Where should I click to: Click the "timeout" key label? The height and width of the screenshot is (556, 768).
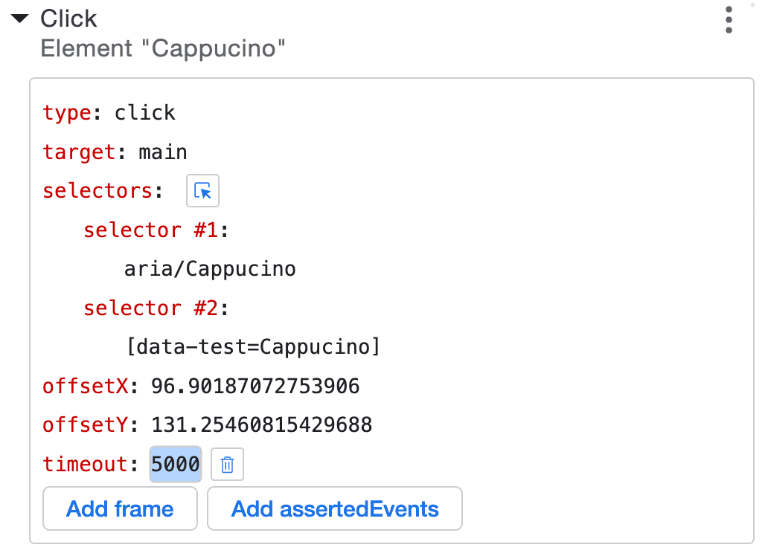86,465
